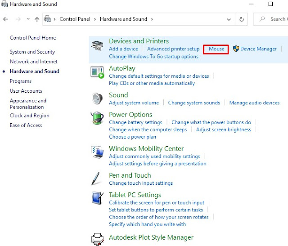Open Ease of Access in sidebar
This screenshot has height=246, width=288.
pos(26,125)
